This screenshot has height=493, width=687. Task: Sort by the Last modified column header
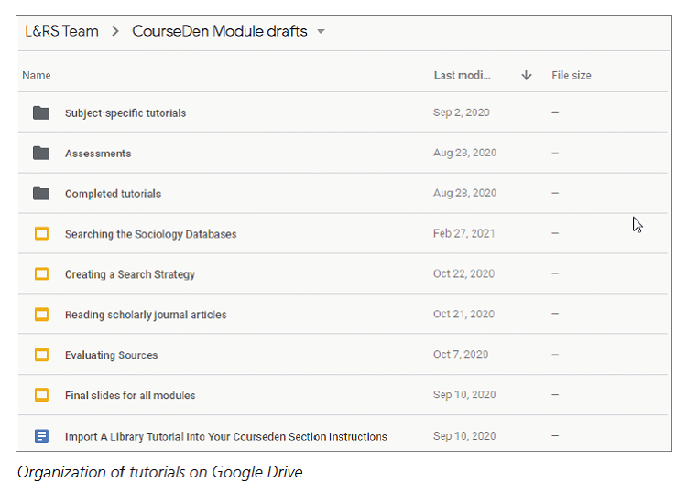point(463,75)
